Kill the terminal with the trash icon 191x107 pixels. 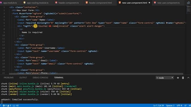183,78
